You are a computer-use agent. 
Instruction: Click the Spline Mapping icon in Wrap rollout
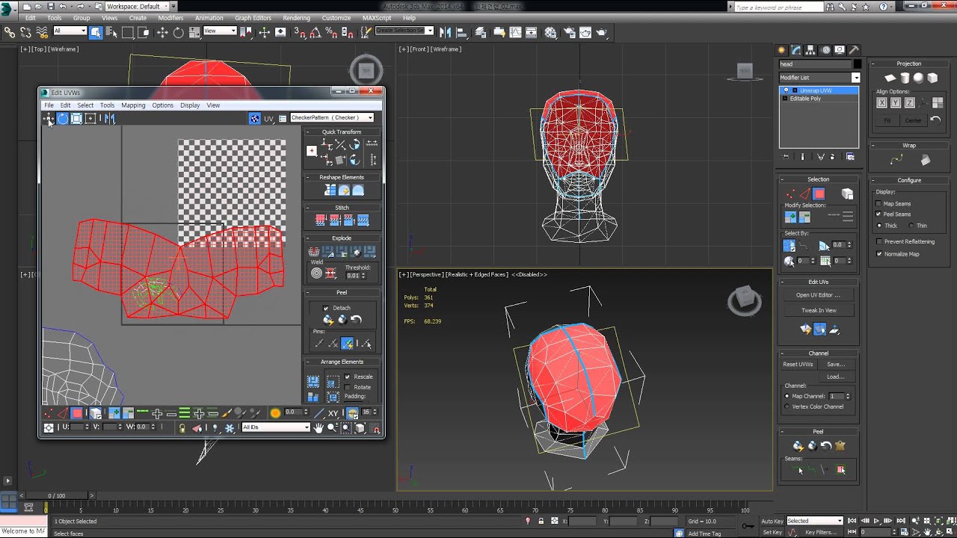[896, 160]
